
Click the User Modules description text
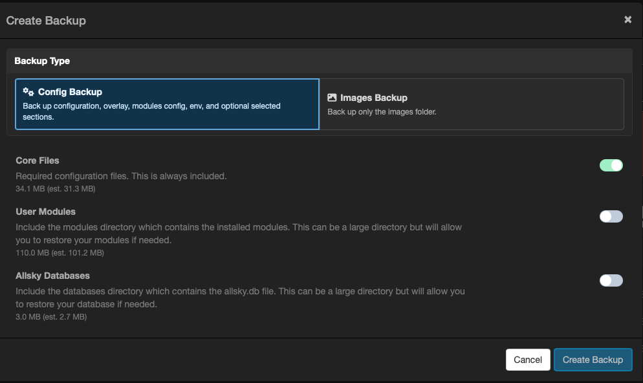(239, 233)
